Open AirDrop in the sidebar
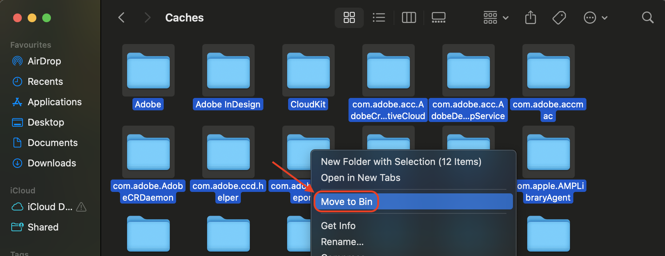This screenshot has width=665, height=256. (x=44, y=61)
